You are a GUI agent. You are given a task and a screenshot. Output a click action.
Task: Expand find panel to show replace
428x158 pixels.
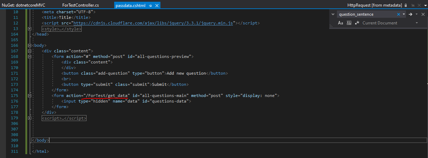(x=333, y=14)
